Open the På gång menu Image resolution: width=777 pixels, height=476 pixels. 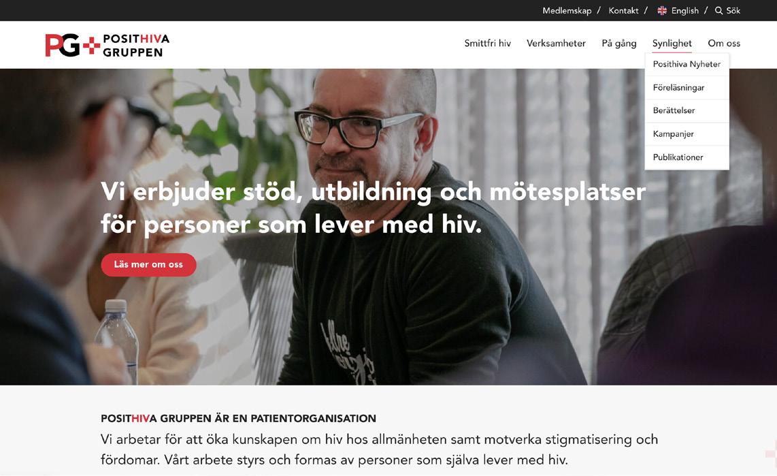point(619,43)
